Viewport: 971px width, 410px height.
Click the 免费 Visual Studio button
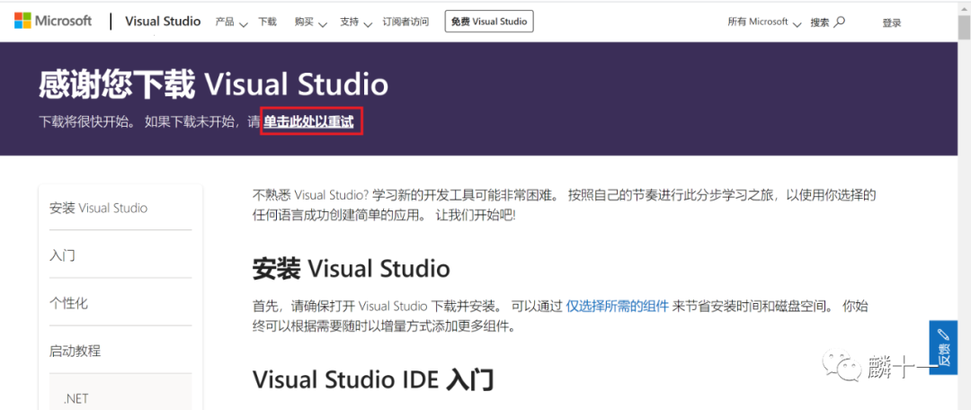tap(489, 22)
